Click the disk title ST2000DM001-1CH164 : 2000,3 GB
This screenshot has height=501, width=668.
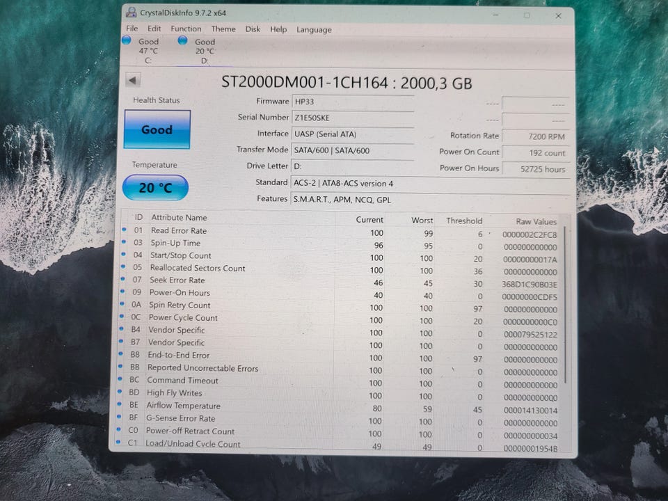pos(347,83)
